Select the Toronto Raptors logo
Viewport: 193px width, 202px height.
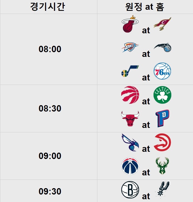(x=130, y=95)
